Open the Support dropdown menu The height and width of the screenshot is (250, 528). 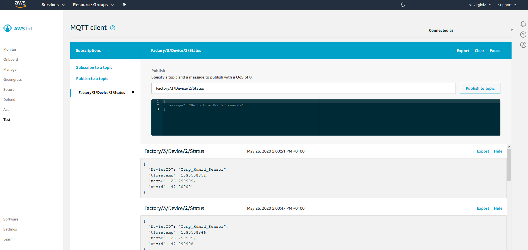(507, 5)
